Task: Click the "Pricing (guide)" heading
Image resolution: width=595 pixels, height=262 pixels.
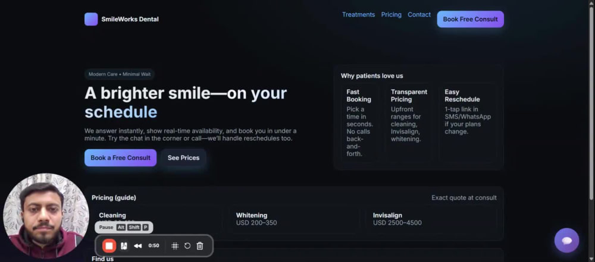Action: (114, 198)
